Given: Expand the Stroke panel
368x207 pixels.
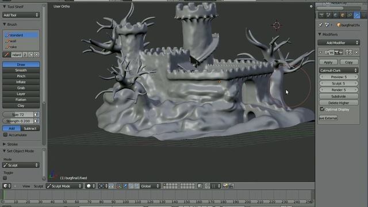Looking at the screenshot, I should click(x=4, y=144).
